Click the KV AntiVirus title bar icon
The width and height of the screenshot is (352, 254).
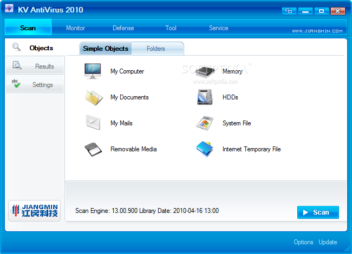click(9, 8)
